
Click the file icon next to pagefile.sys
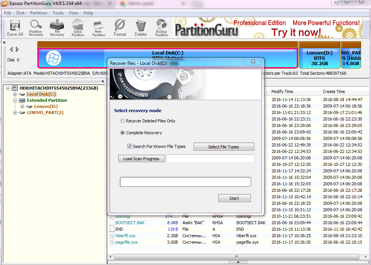pyautogui.click(x=112, y=242)
